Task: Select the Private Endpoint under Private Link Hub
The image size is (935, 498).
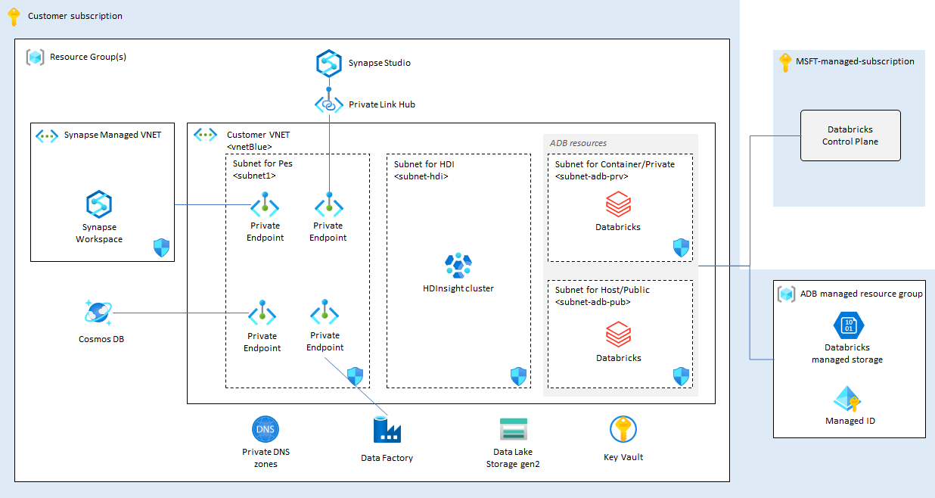Action: pos(328,205)
